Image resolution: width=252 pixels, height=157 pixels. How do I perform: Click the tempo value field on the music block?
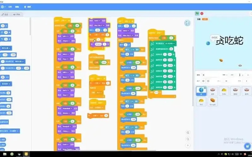[x=171, y=49]
